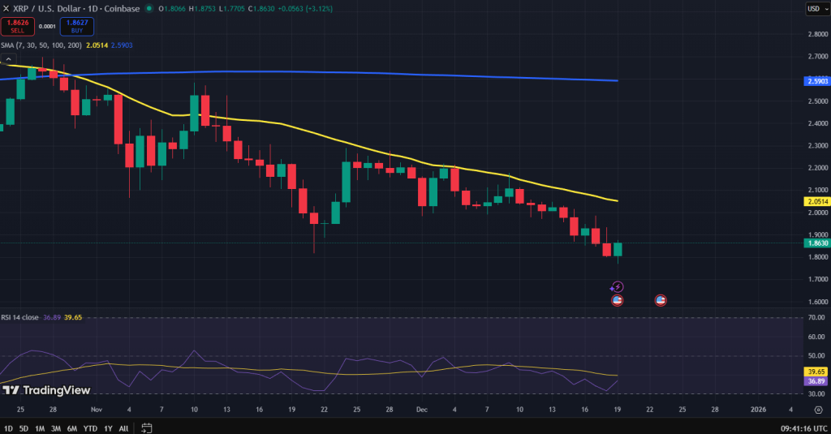Show the All time range
This screenshot has width=831, height=434.
[x=123, y=428]
